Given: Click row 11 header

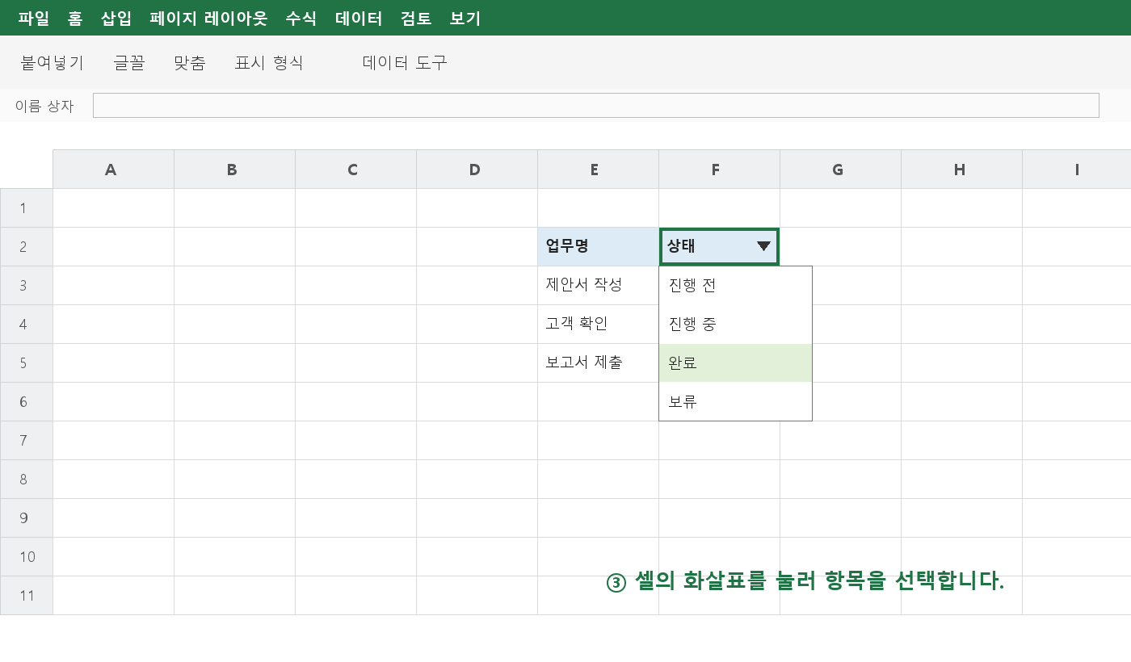Looking at the screenshot, I should pyautogui.click(x=27, y=596).
